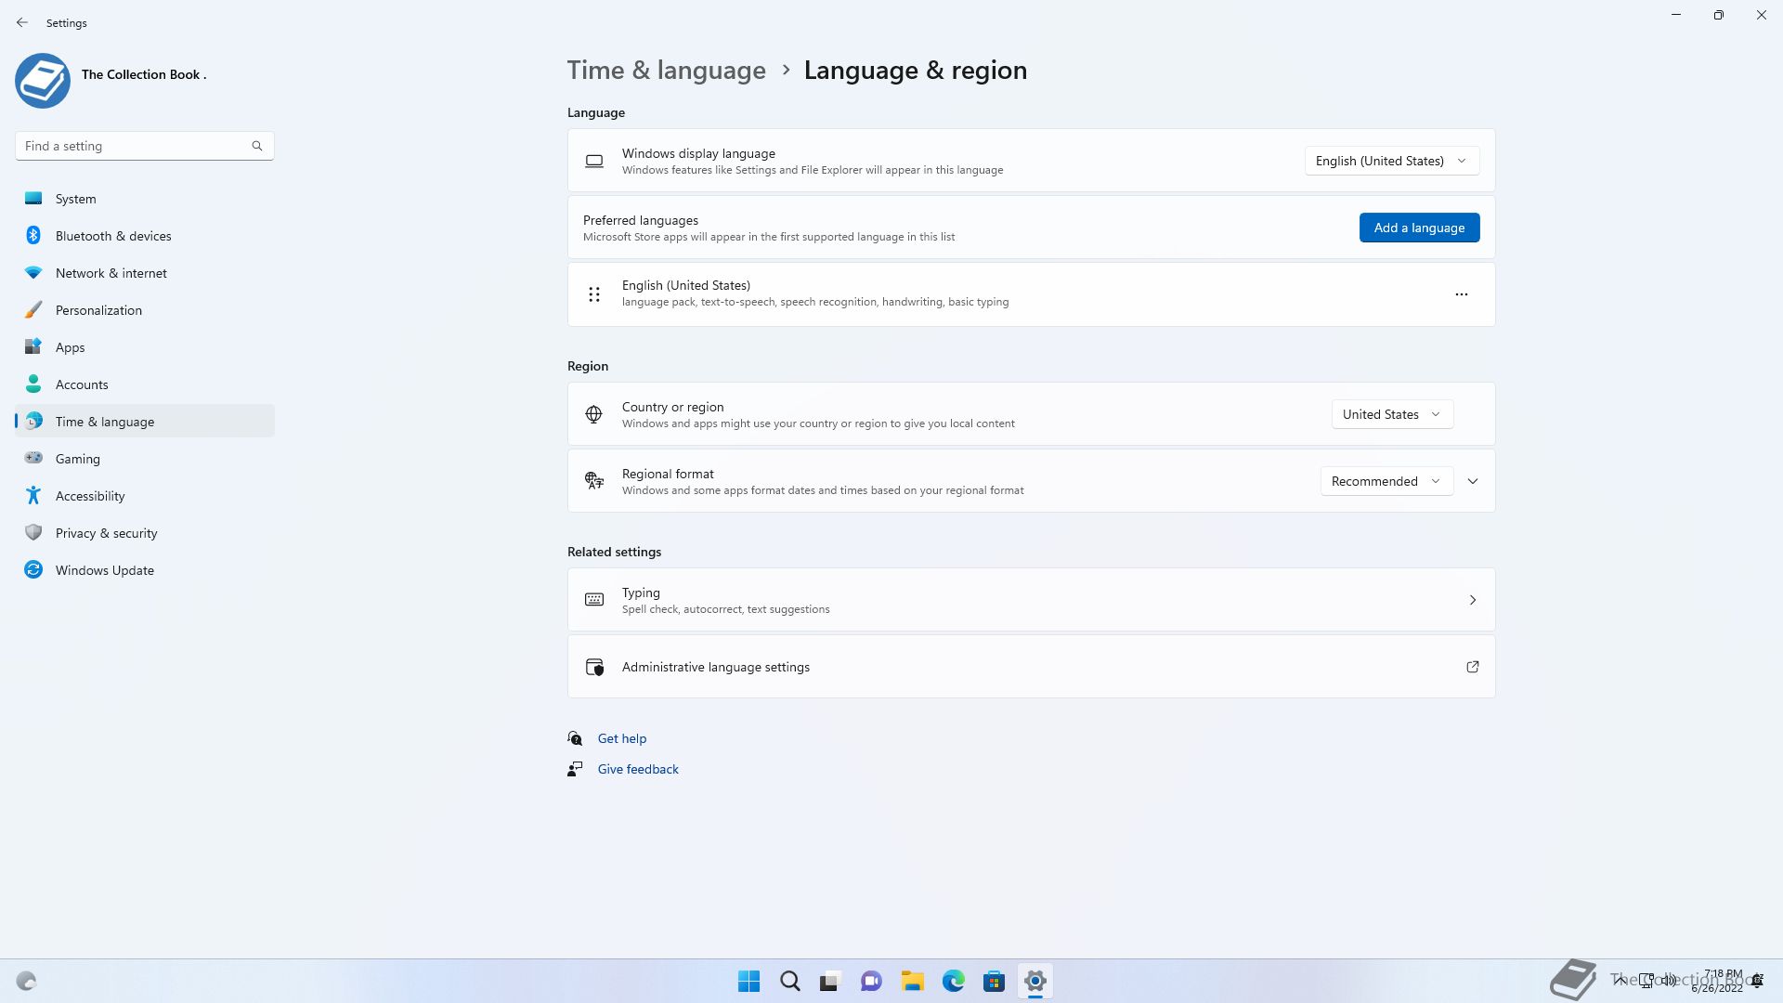Image resolution: width=1783 pixels, height=1003 pixels.
Task: Expand the Regional format section chevron
Action: [x=1473, y=481]
